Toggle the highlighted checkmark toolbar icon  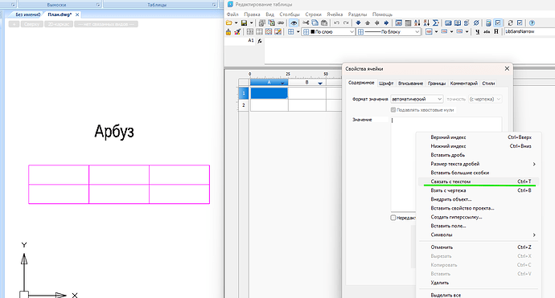498,23
